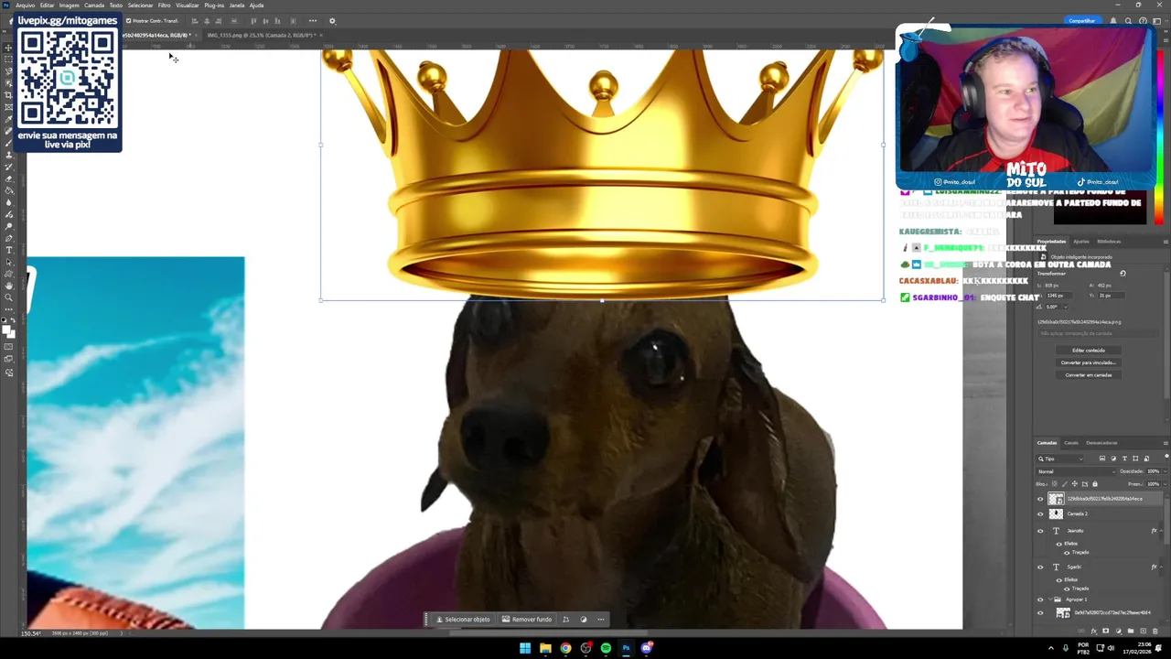Click Converter para vinculado button

point(1089,362)
